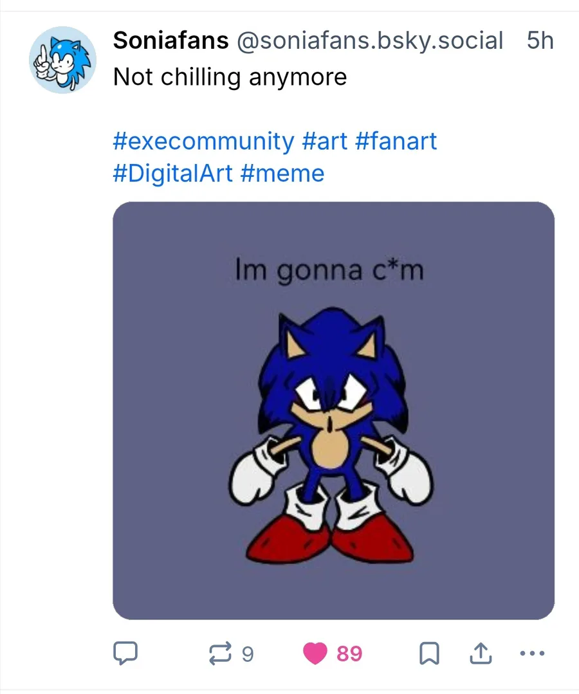Open the @soniafans.bsky.social handle link
579x694 pixels.
click(370, 41)
